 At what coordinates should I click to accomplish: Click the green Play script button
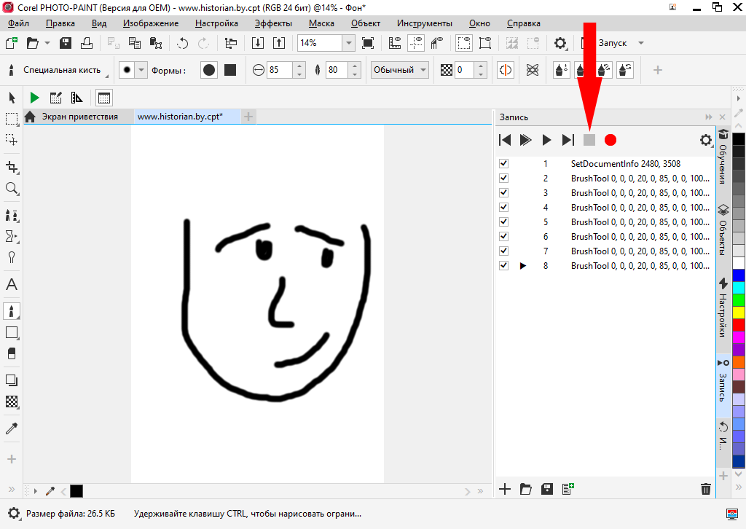pos(34,98)
